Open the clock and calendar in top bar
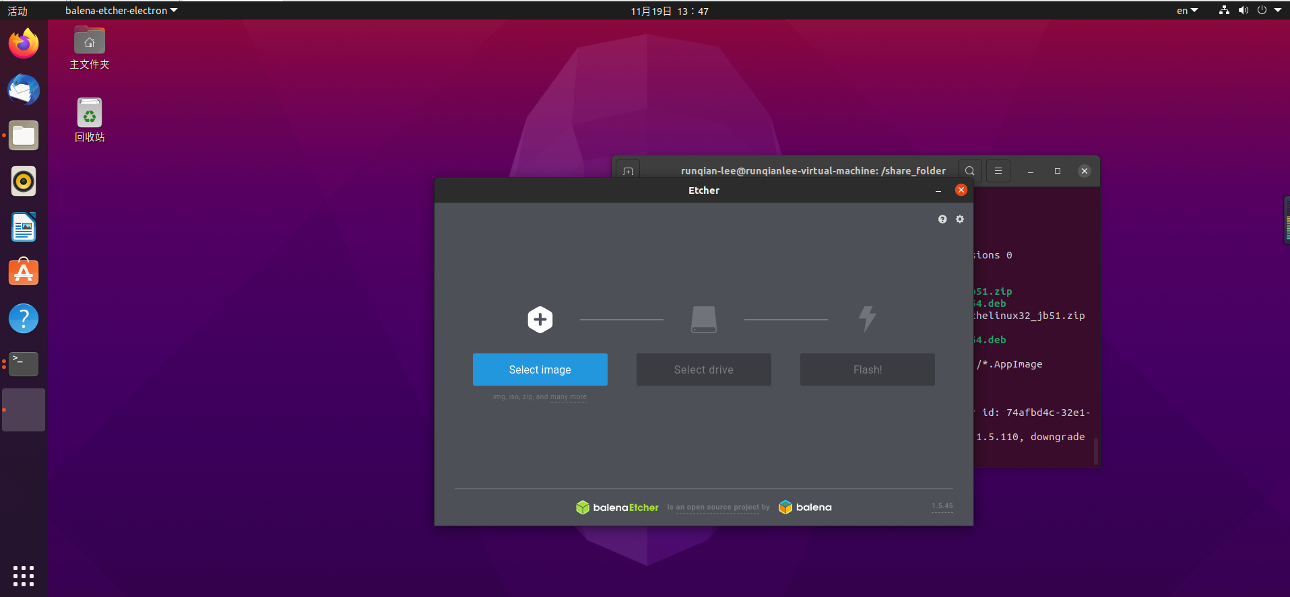The height and width of the screenshot is (597, 1290). 670,11
